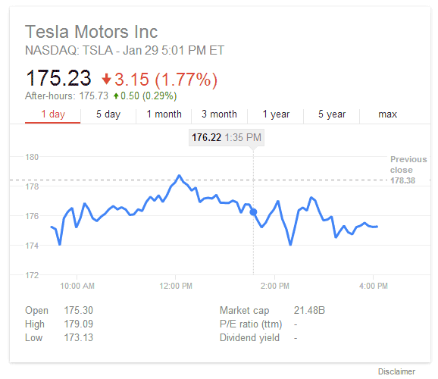Switch to the 5 day chart tab
Image resolution: width=438 pixels, height=379 pixels.
tap(108, 114)
